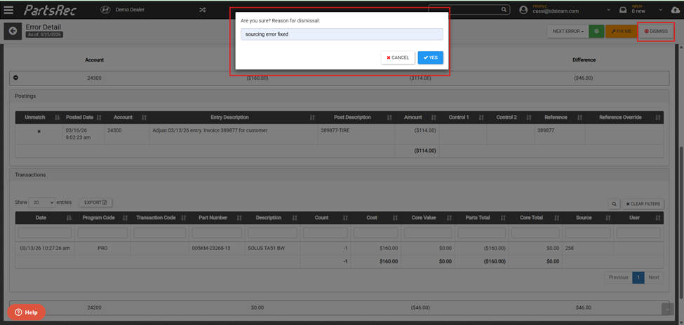Confirm dismissal with Yes

431,57
